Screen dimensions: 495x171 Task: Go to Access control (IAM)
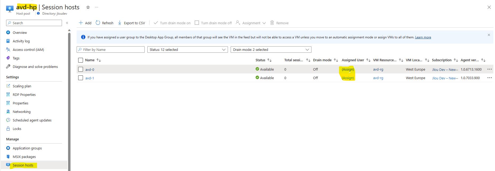[28, 50]
